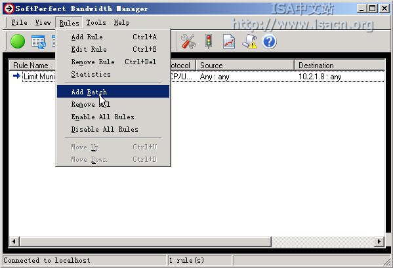Screen dimensions: 393x268
Task: Select Remove Rule menu entry
Action: 114,62
